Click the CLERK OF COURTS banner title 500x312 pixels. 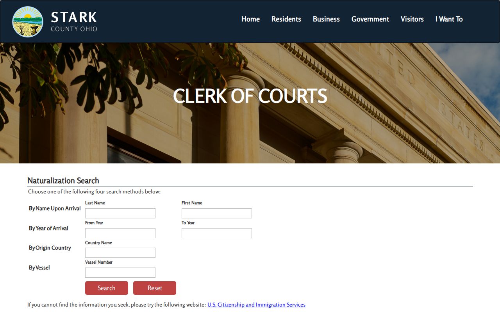[x=250, y=96]
